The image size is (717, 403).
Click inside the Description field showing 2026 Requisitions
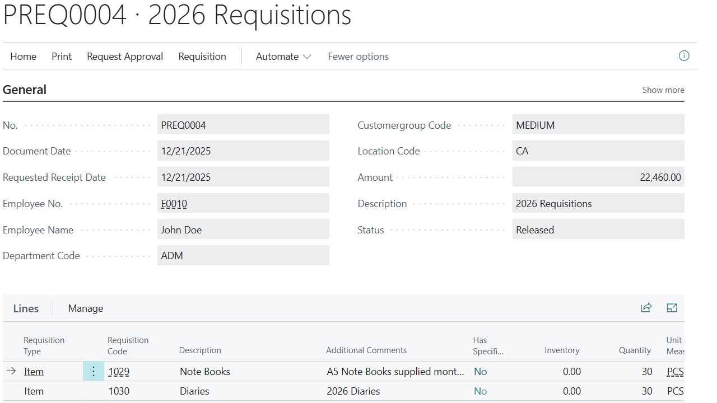pos(598,203)
